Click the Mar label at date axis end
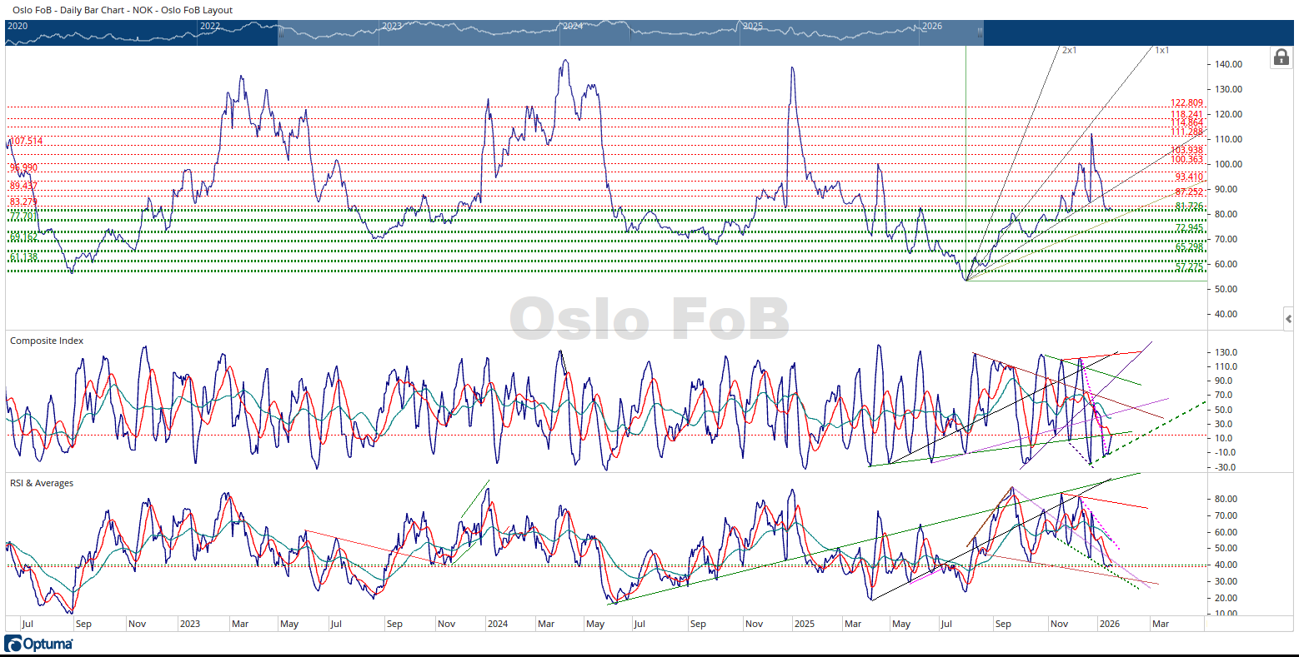 pyautogui.click(x=1160, y=624)
